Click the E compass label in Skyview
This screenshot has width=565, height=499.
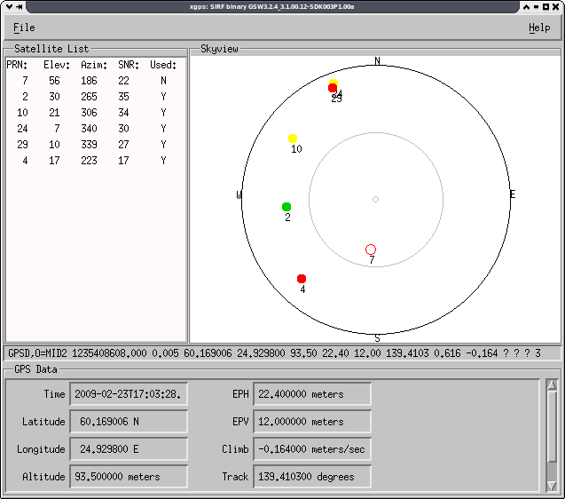(513, 194)
